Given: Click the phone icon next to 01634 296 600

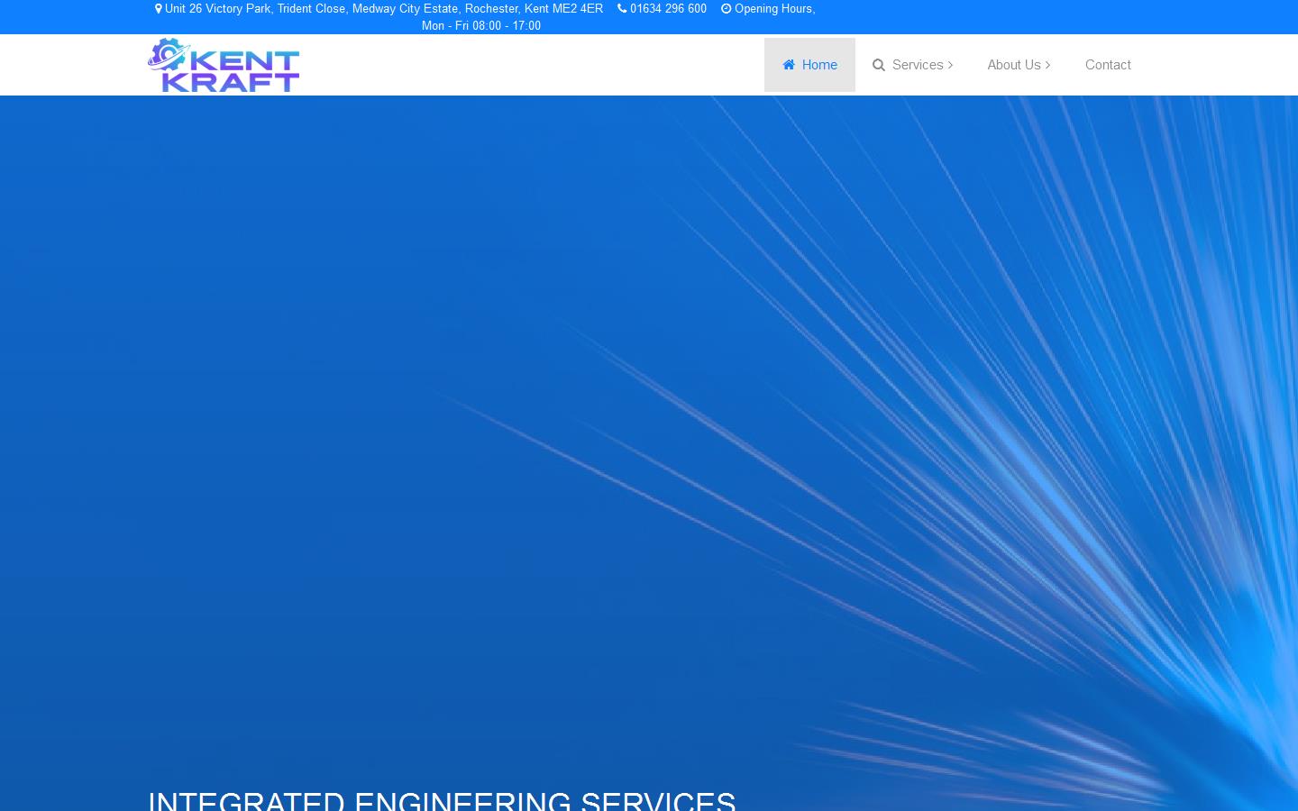Looking at the screenshot, I should click(622, 8).
